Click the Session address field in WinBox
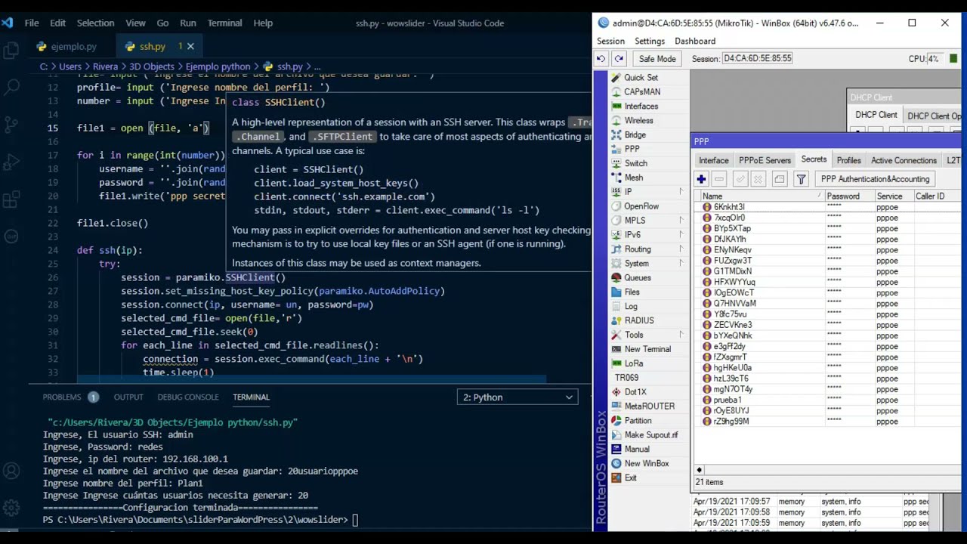This screenshot has width=967, height=544. [x=758, y=59]
